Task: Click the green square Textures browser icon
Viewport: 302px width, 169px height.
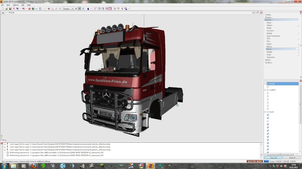Action: click(x=33, y=9)
